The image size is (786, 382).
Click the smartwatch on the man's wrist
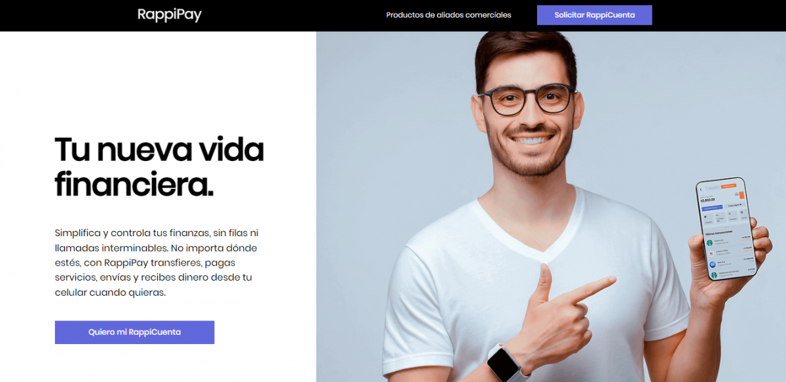pos(507,363)
